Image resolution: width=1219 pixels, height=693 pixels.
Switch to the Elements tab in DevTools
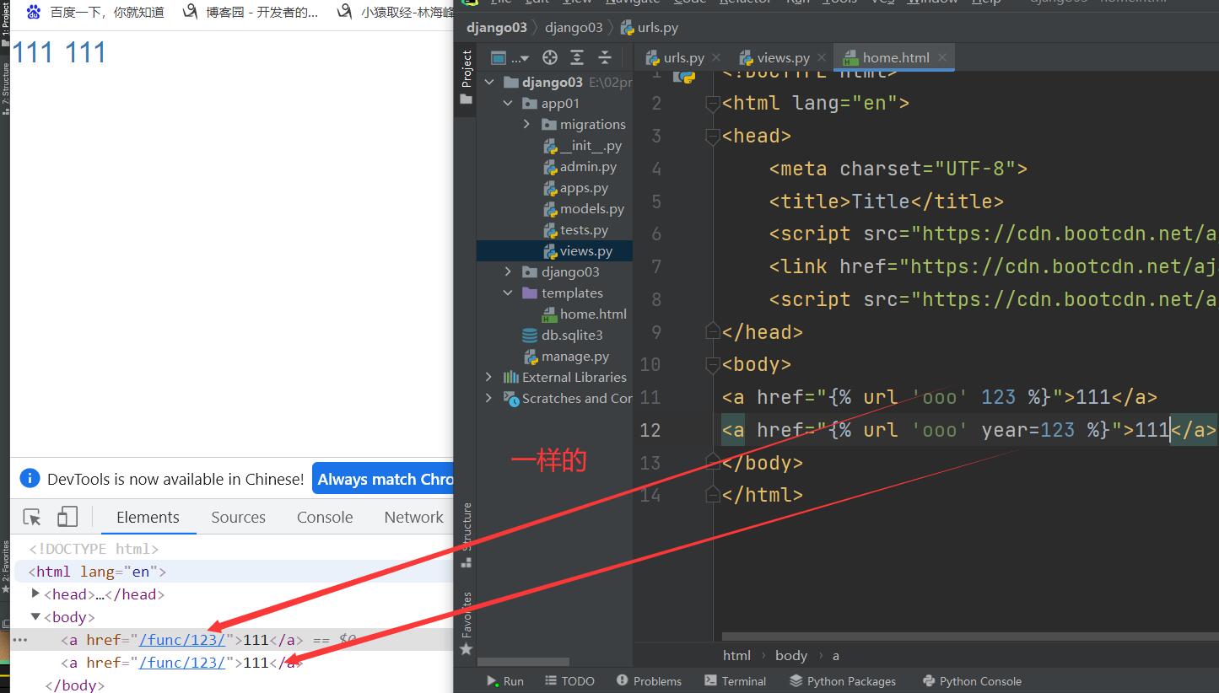tap(148, 517)
